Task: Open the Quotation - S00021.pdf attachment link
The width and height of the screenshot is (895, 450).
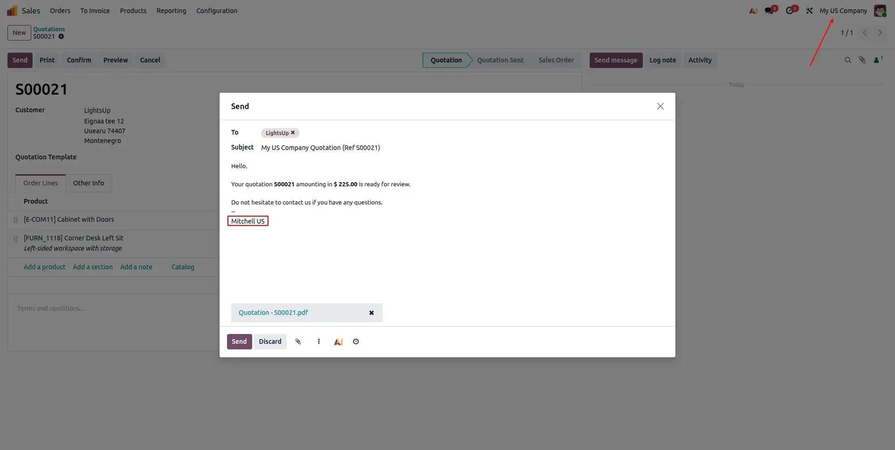Action: [x=273, y=313]
